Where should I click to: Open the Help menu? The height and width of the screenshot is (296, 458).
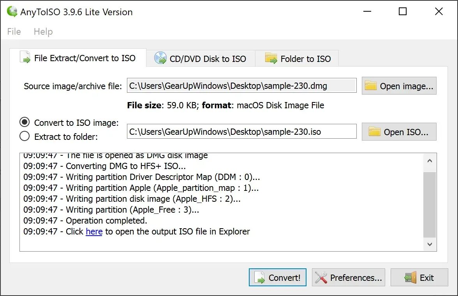[x=43, y=31]
